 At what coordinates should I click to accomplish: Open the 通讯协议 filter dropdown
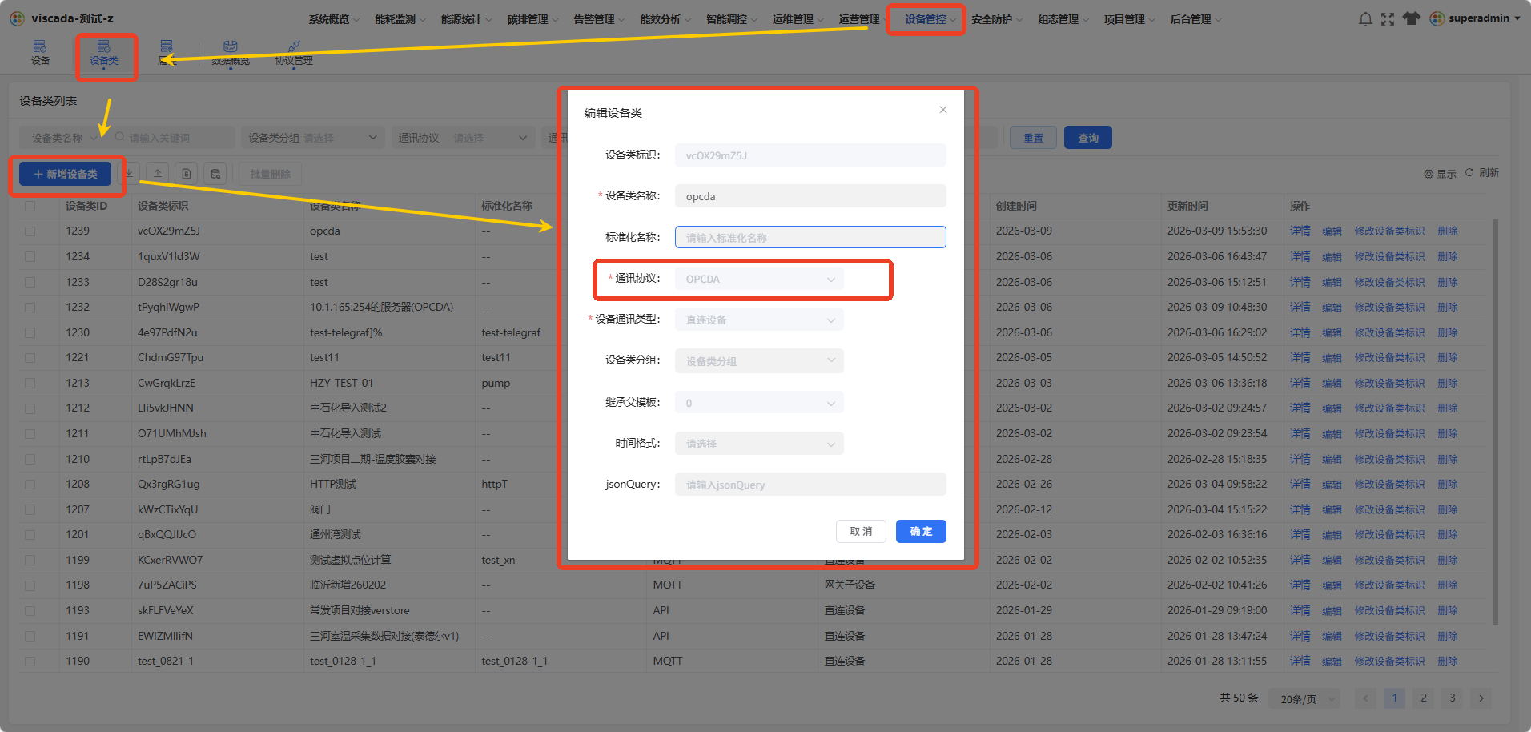(464, 138)
